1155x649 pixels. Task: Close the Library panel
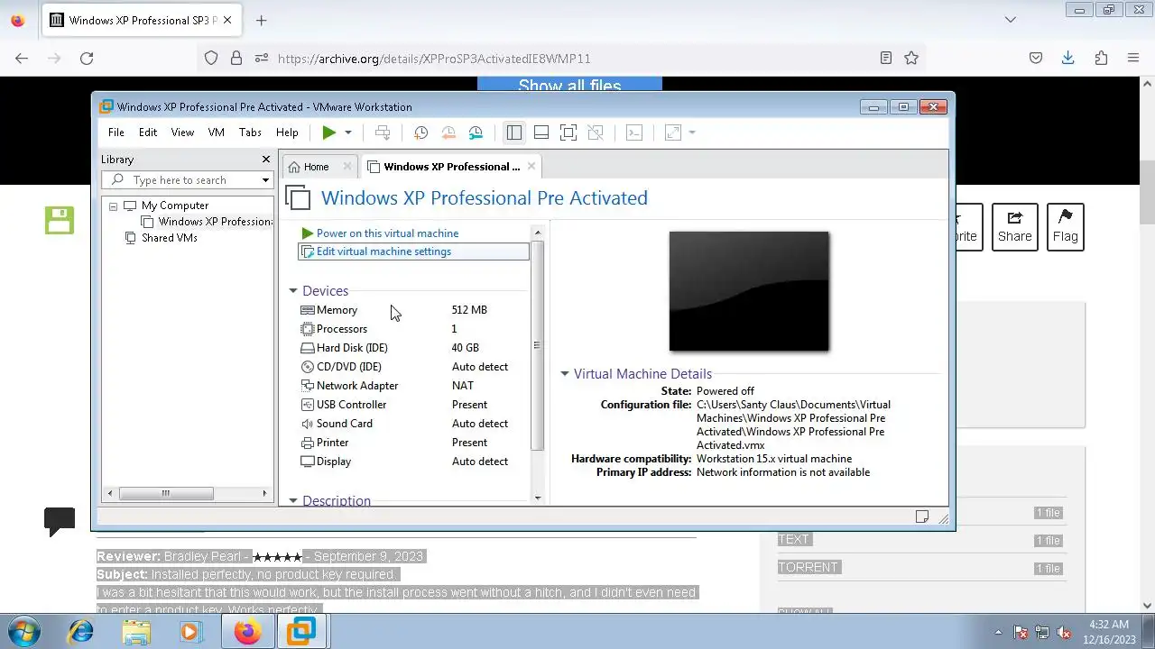click(265, 160)
